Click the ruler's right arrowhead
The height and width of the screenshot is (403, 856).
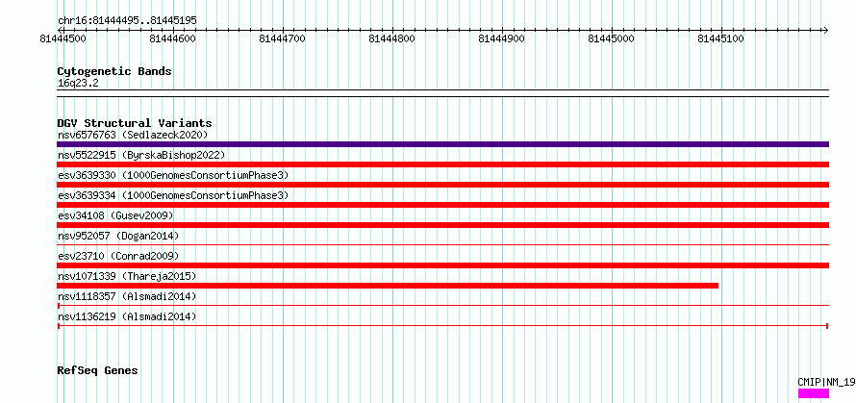pos(825,30)
